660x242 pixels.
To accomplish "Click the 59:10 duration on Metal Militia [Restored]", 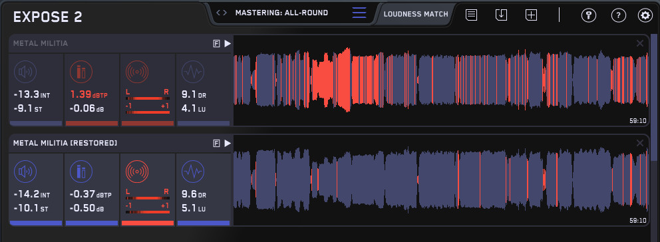I will click(x=637, y=221).
